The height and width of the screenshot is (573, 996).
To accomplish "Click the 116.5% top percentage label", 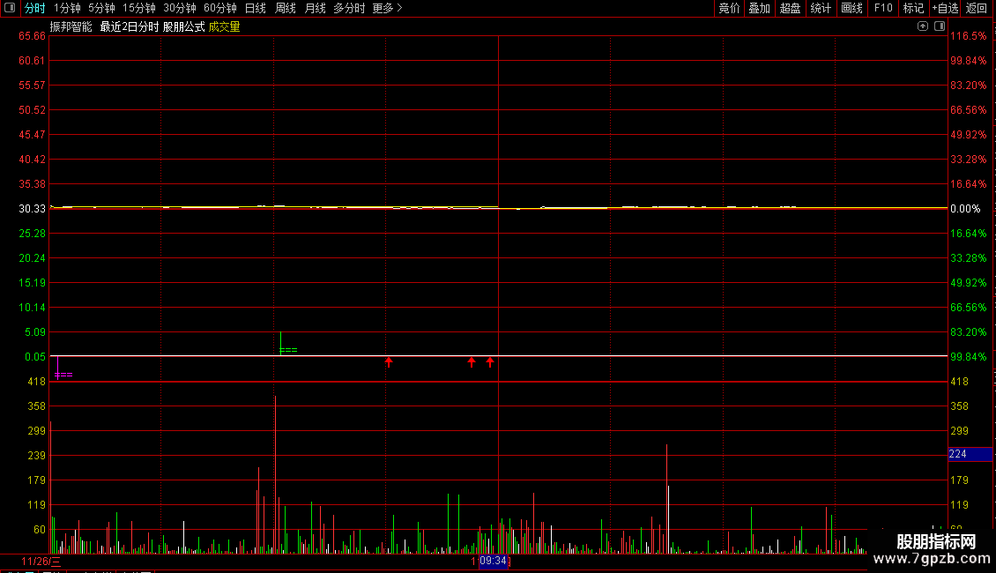I will coord(969,36).
